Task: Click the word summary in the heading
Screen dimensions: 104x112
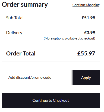Action: (34, 5)
